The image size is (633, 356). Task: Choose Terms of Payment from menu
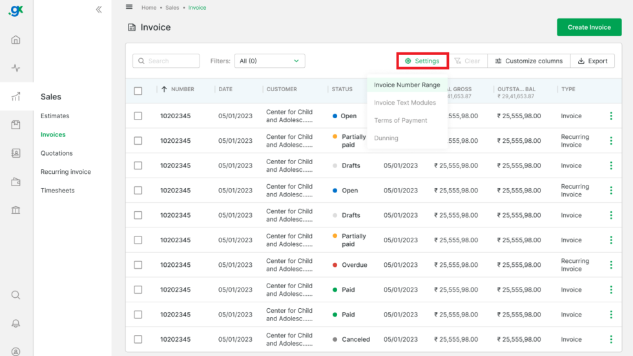400,120
